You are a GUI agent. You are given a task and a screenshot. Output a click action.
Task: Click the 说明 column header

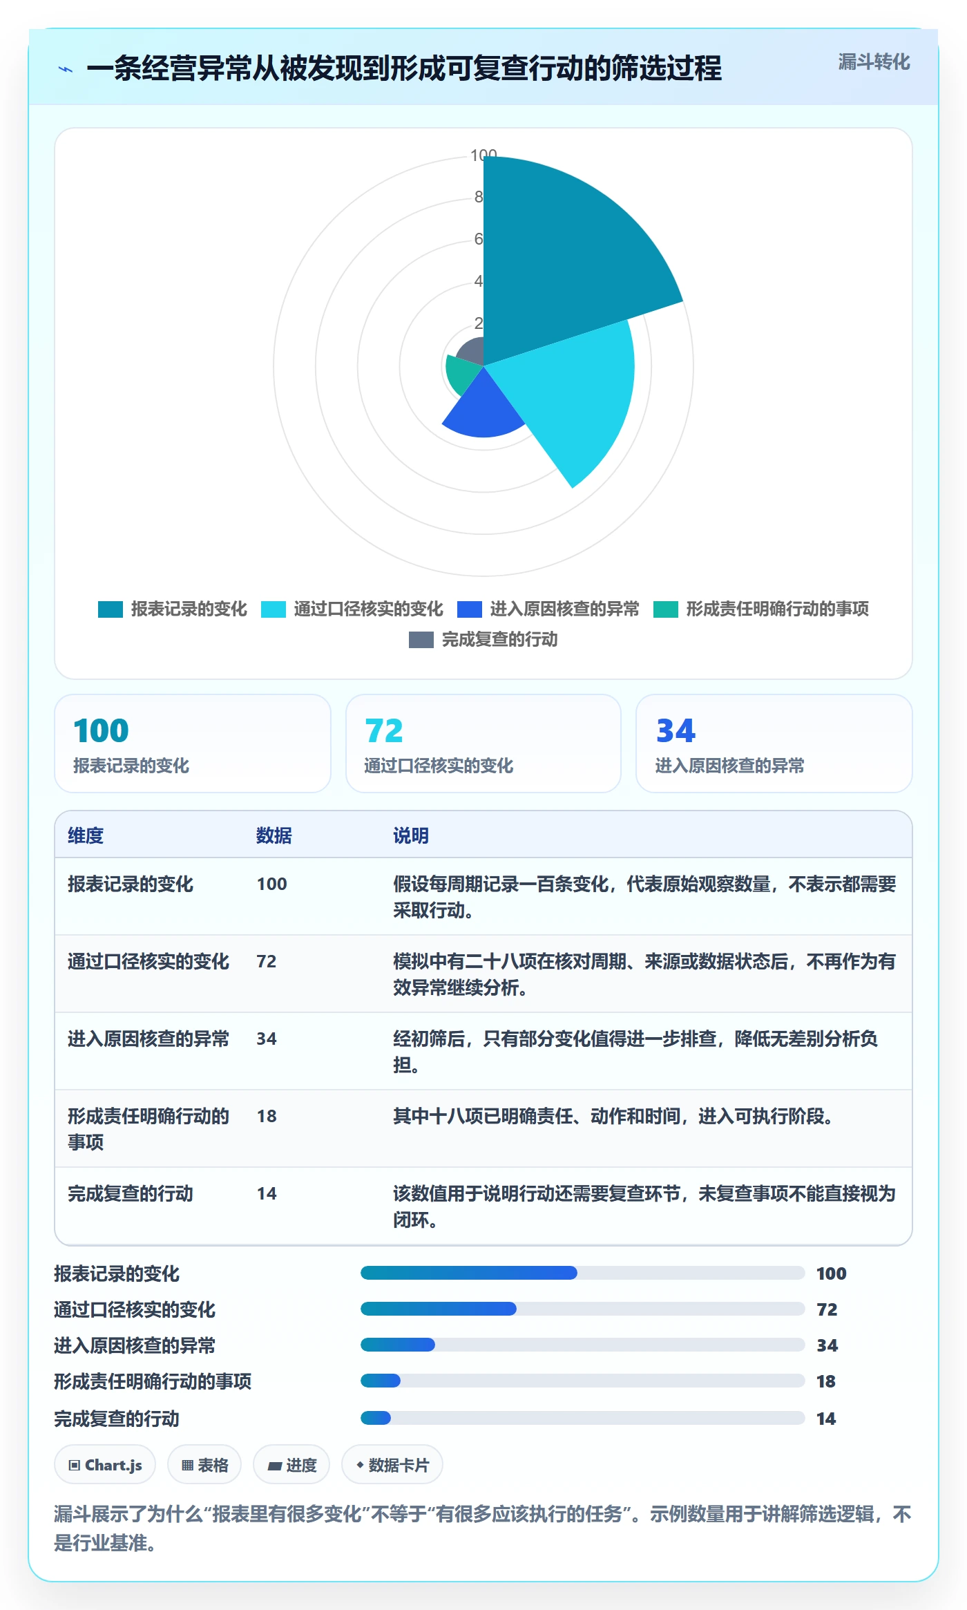pos(411,835)
